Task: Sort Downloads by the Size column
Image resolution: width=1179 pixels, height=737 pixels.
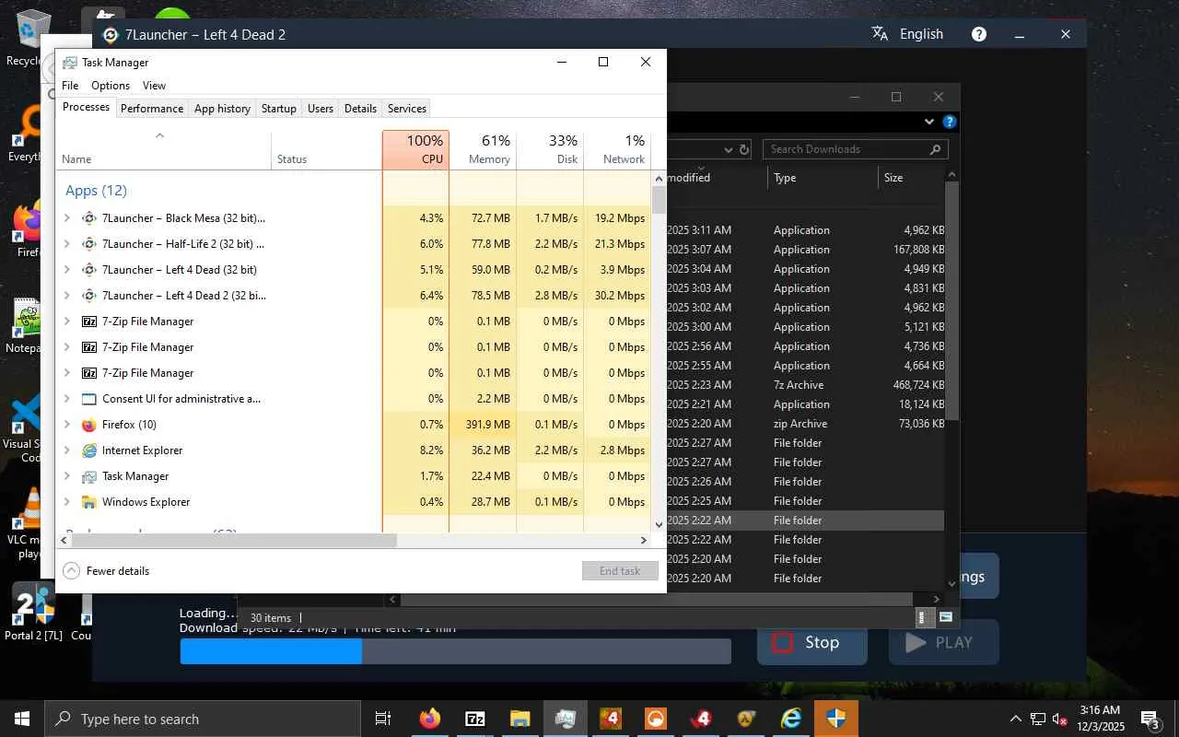Action: click(x=910, y=178)
